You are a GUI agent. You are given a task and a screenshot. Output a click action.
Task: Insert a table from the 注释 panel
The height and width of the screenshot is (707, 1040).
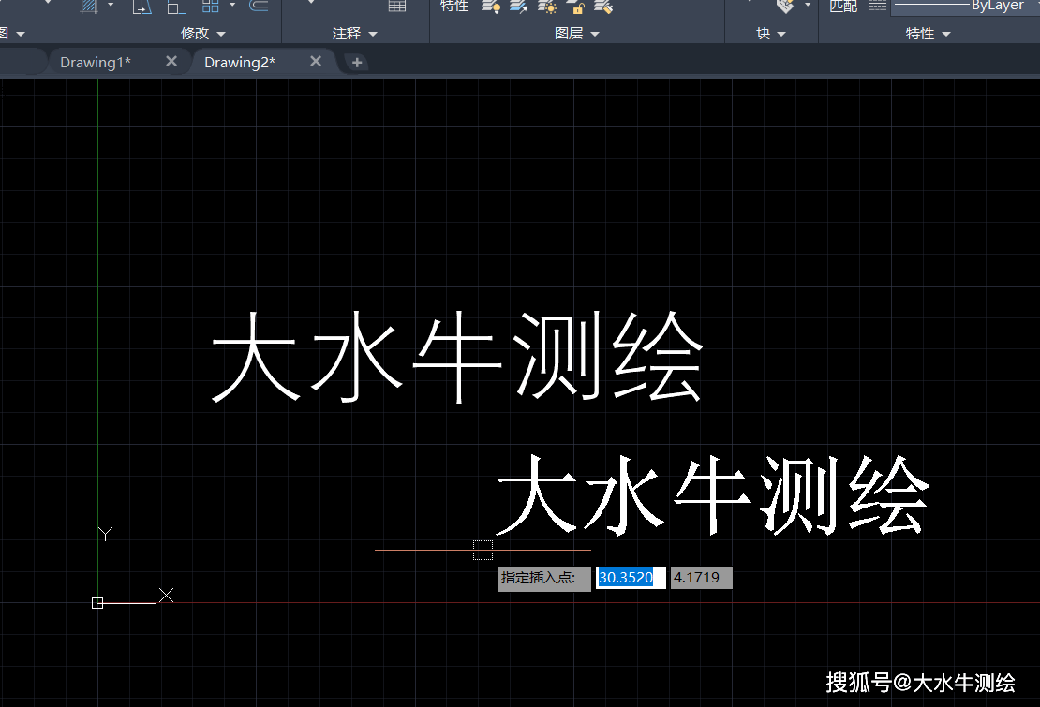396,7
